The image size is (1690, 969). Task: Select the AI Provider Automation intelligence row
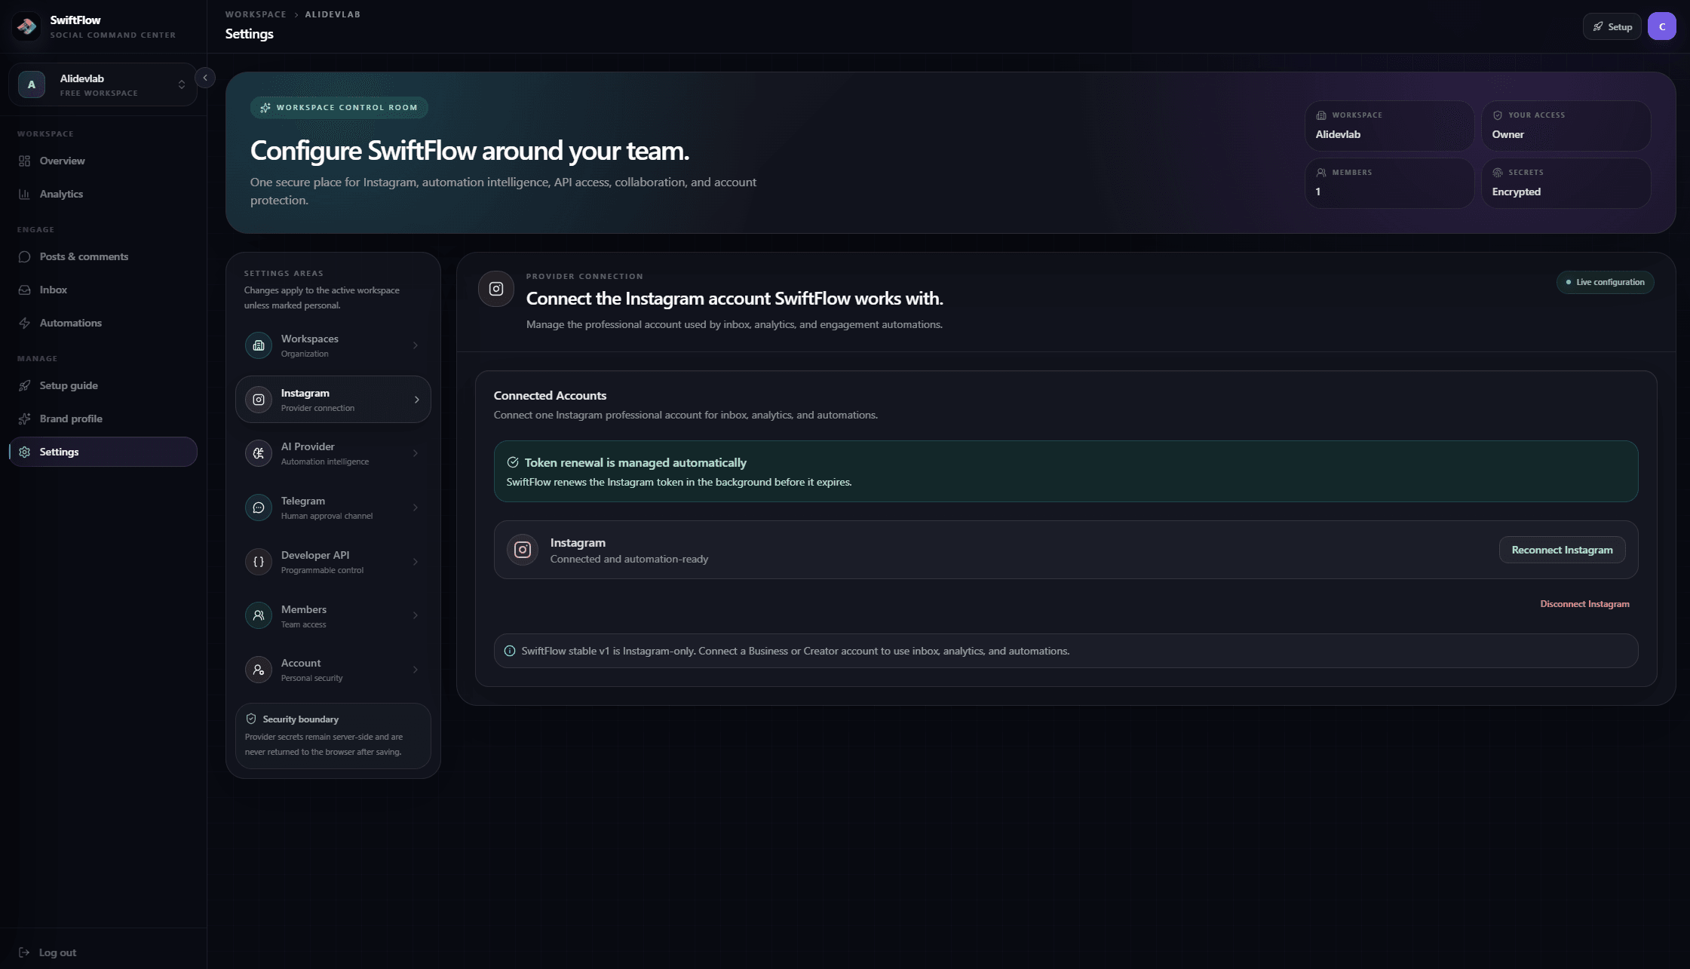(333, 453)
